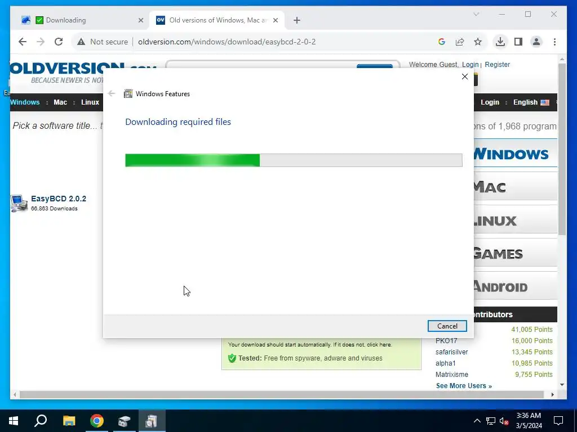Click See More Users link
This screenshot has height=432, width=577.
click(464, 386)
